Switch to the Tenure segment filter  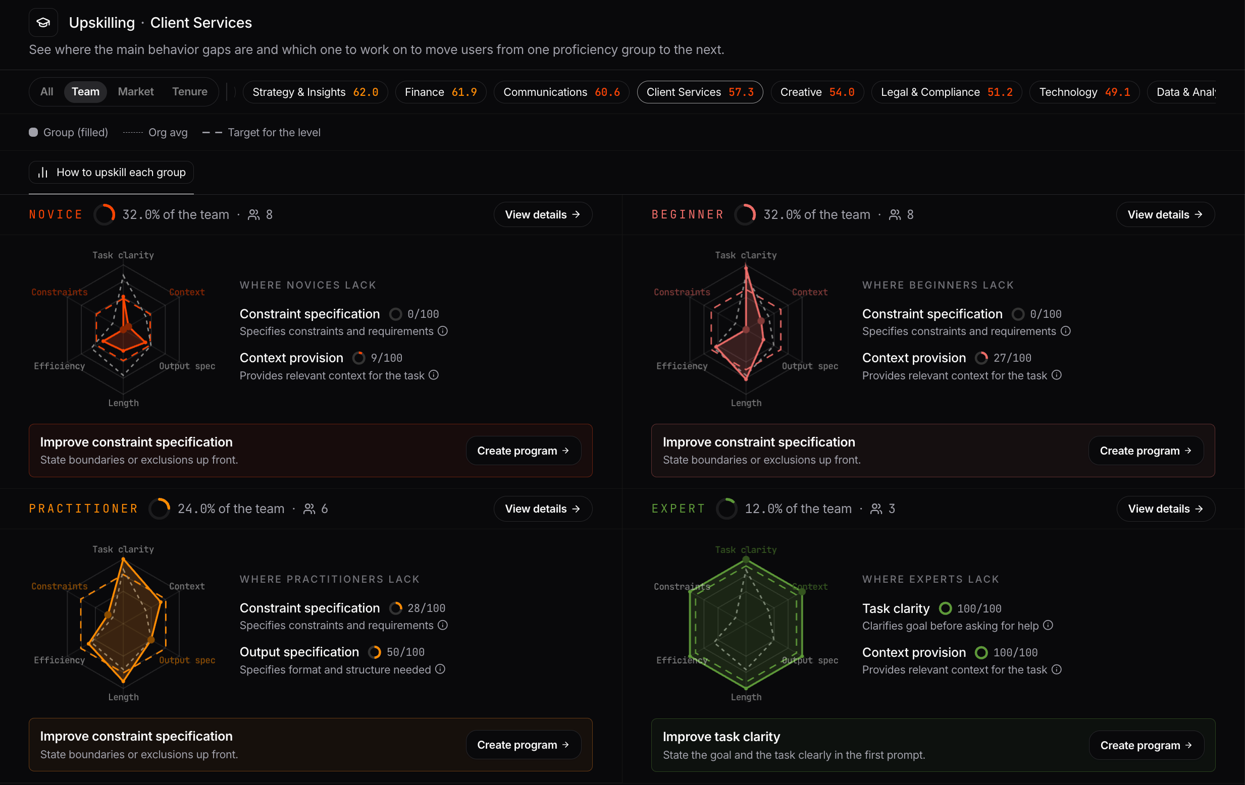point(190,91)
